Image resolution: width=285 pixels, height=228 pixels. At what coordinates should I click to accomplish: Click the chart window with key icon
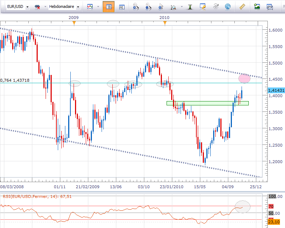click(x=203, y=6)
